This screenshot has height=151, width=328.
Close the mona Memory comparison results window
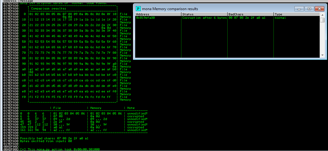pos(319,9)
